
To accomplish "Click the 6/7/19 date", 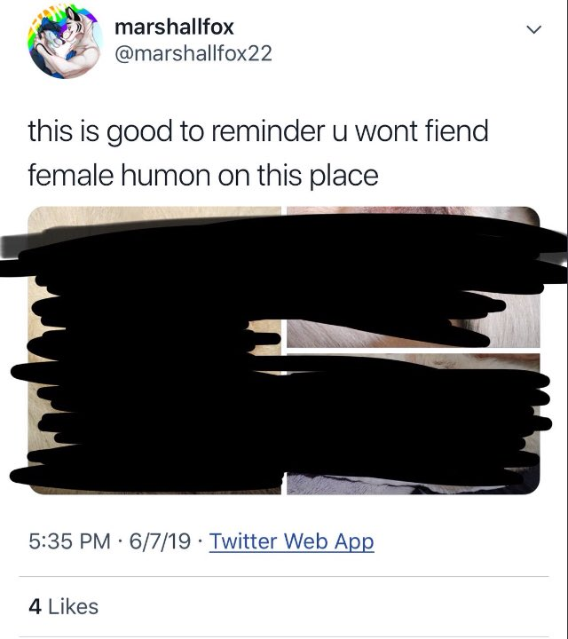I will pyautogui.click(x=160, y=541).
